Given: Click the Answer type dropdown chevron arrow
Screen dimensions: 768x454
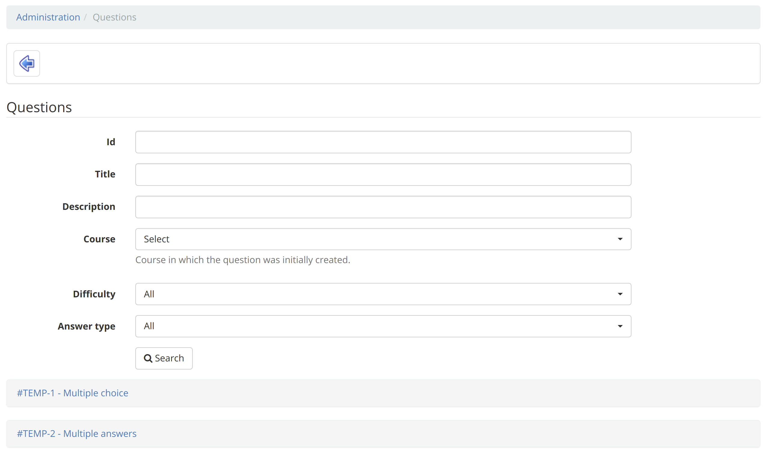Looking at the screenshot, I should point(620,326).
